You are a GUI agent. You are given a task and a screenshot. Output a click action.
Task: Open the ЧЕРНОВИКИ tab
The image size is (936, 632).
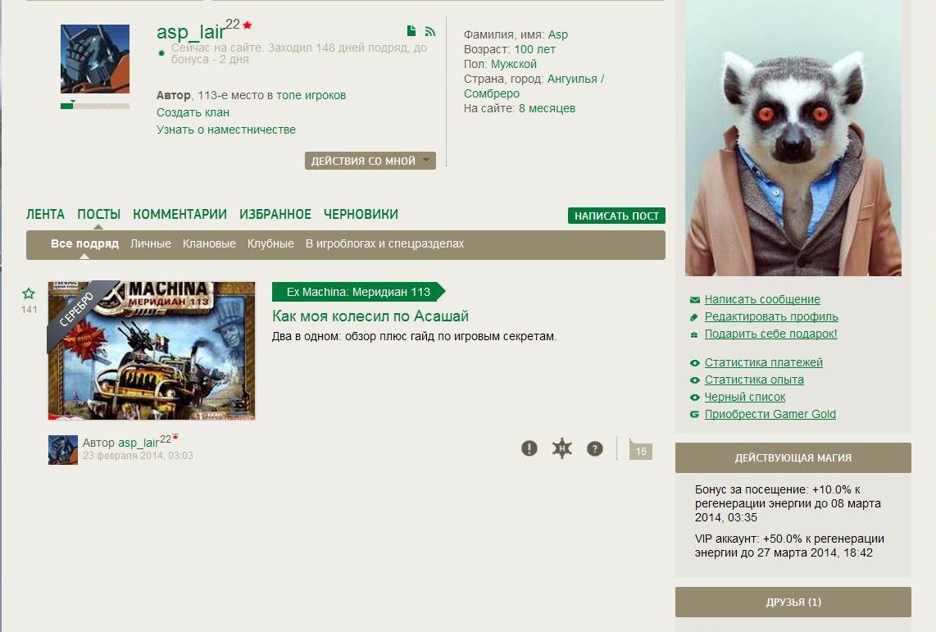(x=361, y=214)
